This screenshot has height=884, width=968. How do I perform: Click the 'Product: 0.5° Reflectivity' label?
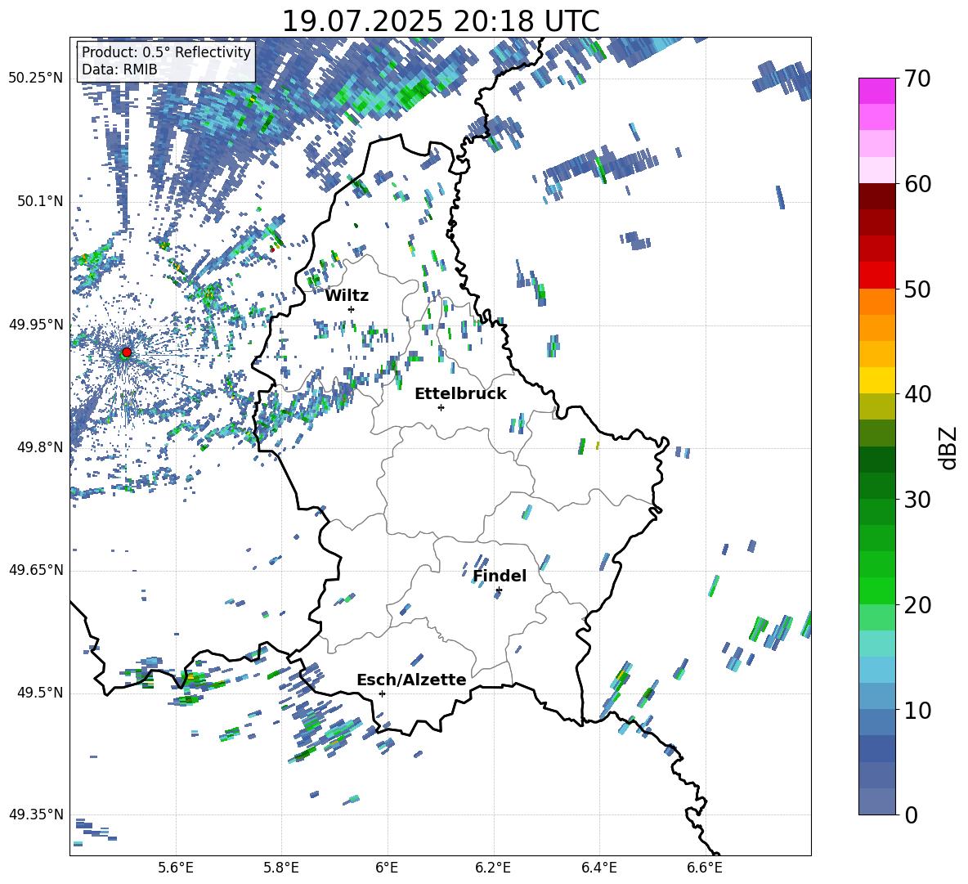click(166, 52)
